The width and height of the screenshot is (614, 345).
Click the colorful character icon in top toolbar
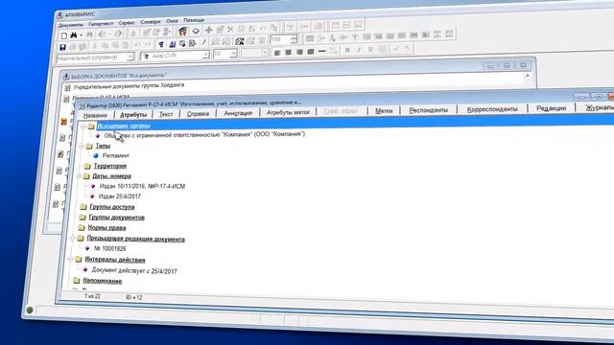[182, 31]
